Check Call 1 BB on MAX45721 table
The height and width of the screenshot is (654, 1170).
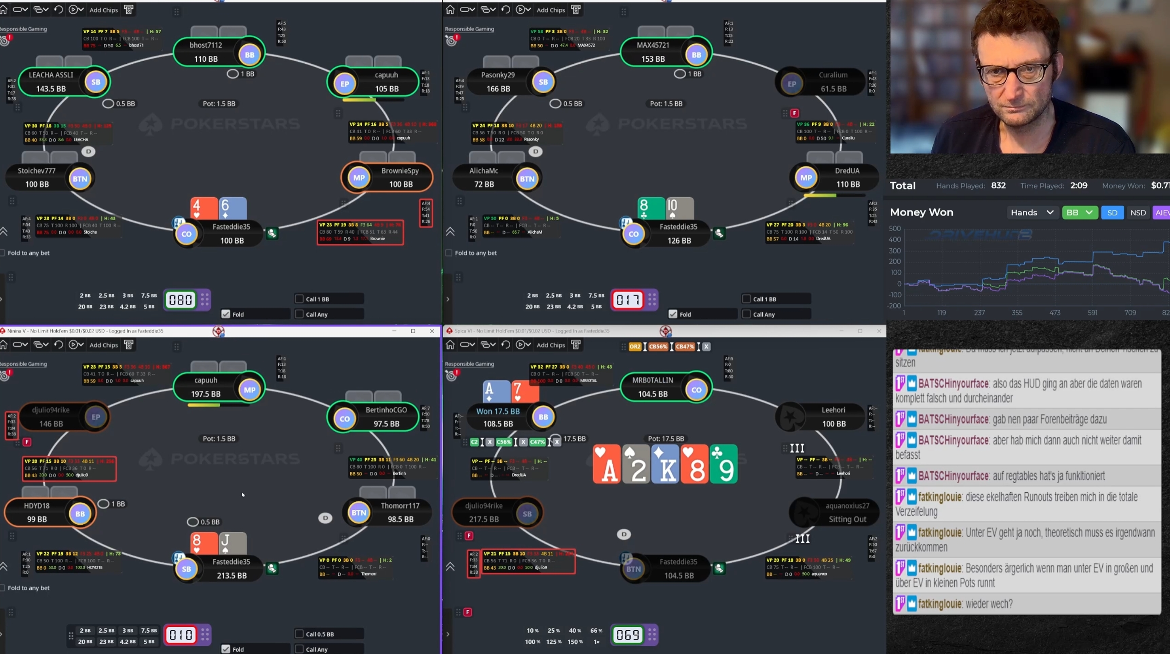point(746,299)
